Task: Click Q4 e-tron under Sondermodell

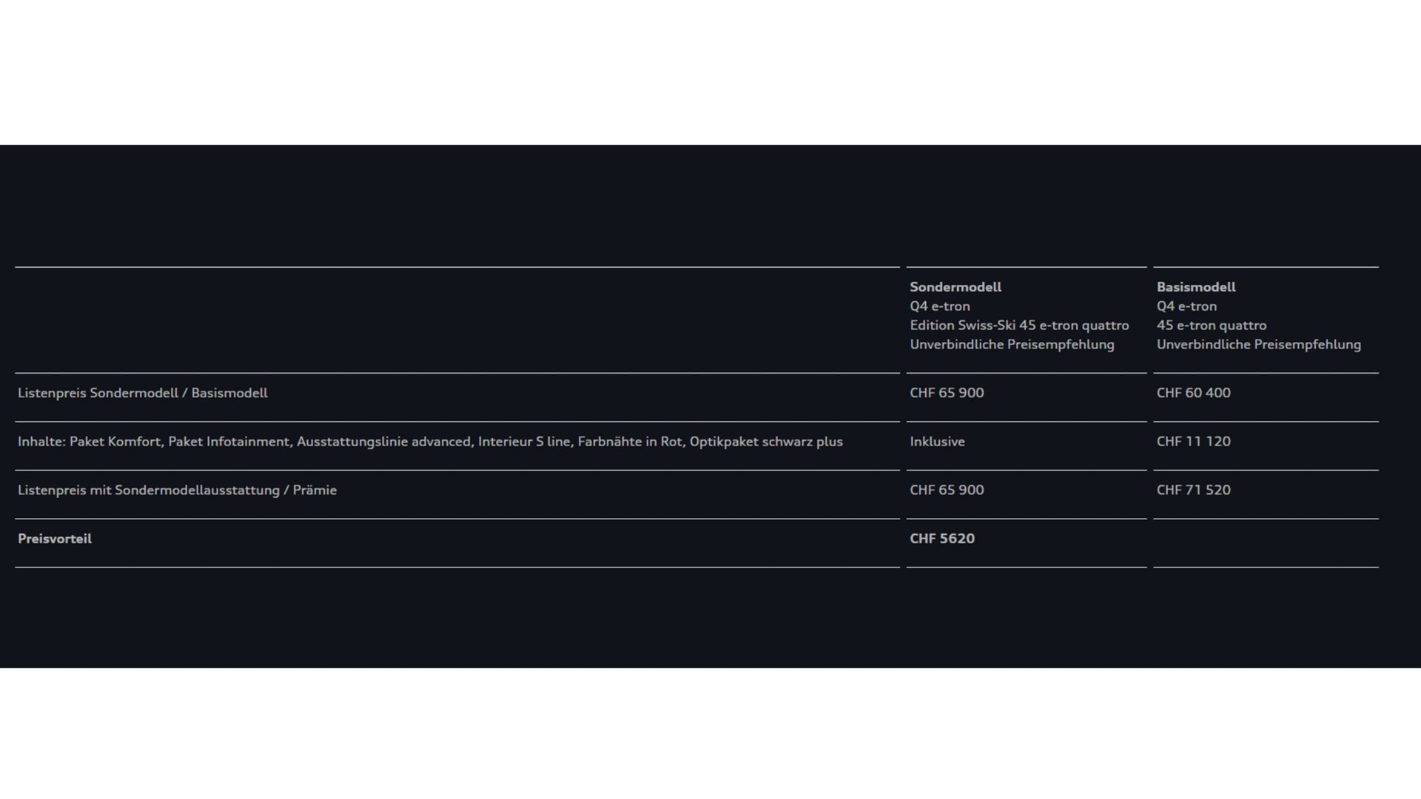Action: pos(939,306)
